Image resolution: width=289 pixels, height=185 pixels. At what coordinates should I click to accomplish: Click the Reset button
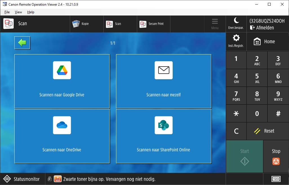[x=268, y=131]
